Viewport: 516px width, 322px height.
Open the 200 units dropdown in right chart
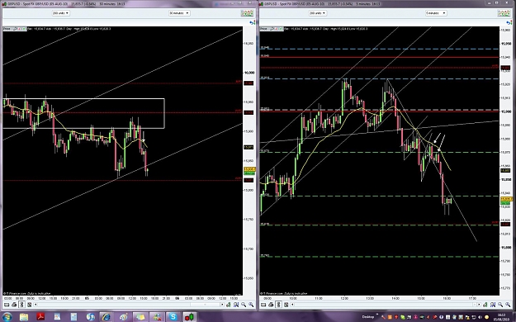(318, 13)
